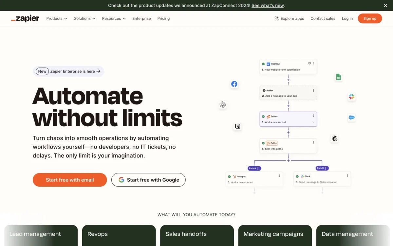Screen dimensions: 393x246
Task: Click the Google Sheets icon on the right
Action: [338, 77]
